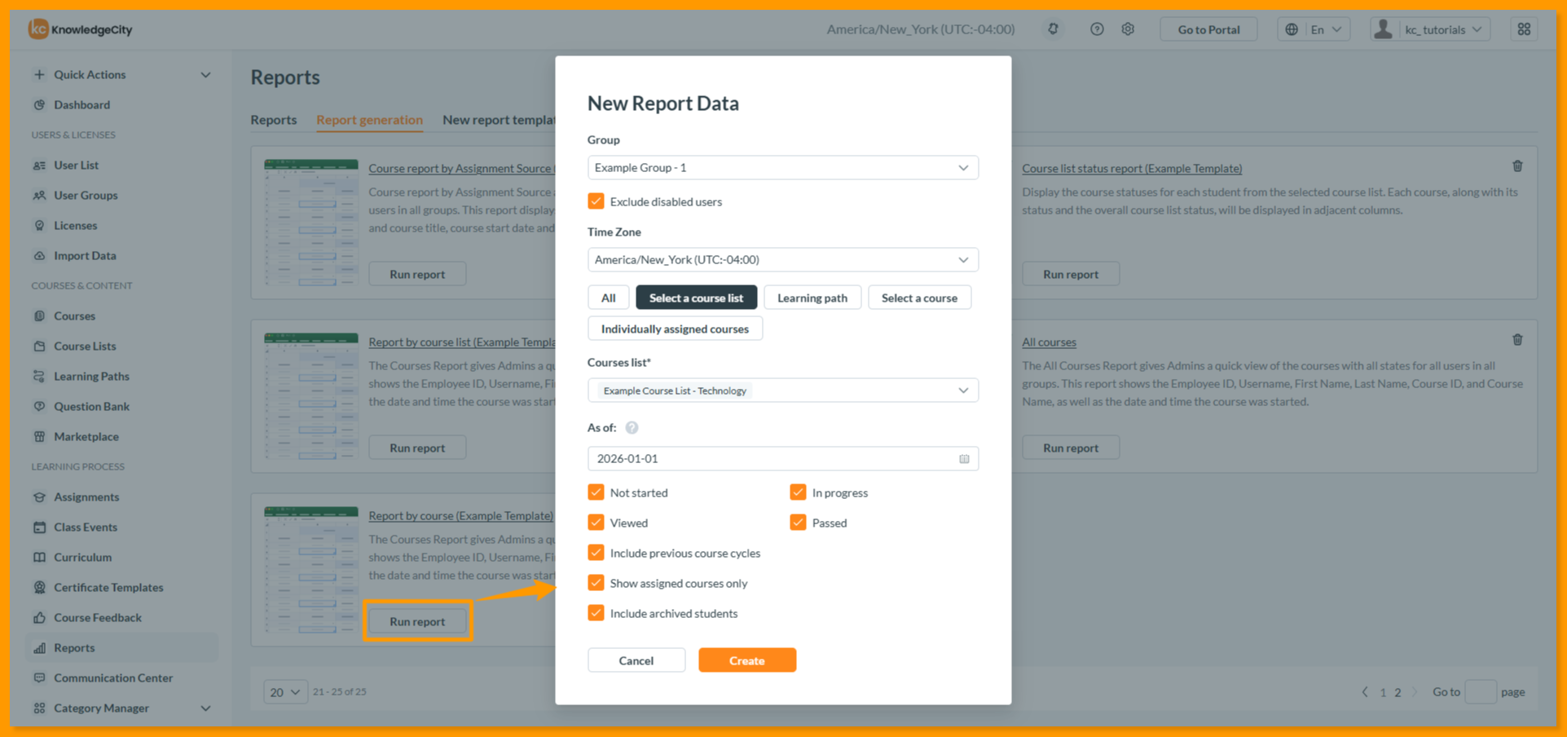This screenshot has height=737, width=1567.
Task: Open the Group dropdown
Action: coord(783,168)
